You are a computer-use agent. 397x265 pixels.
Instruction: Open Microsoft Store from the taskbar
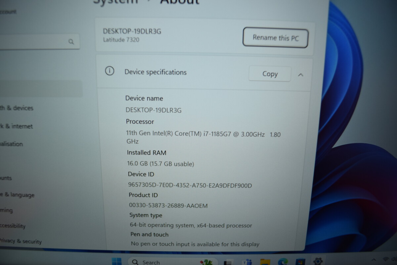tap(300, 262)
